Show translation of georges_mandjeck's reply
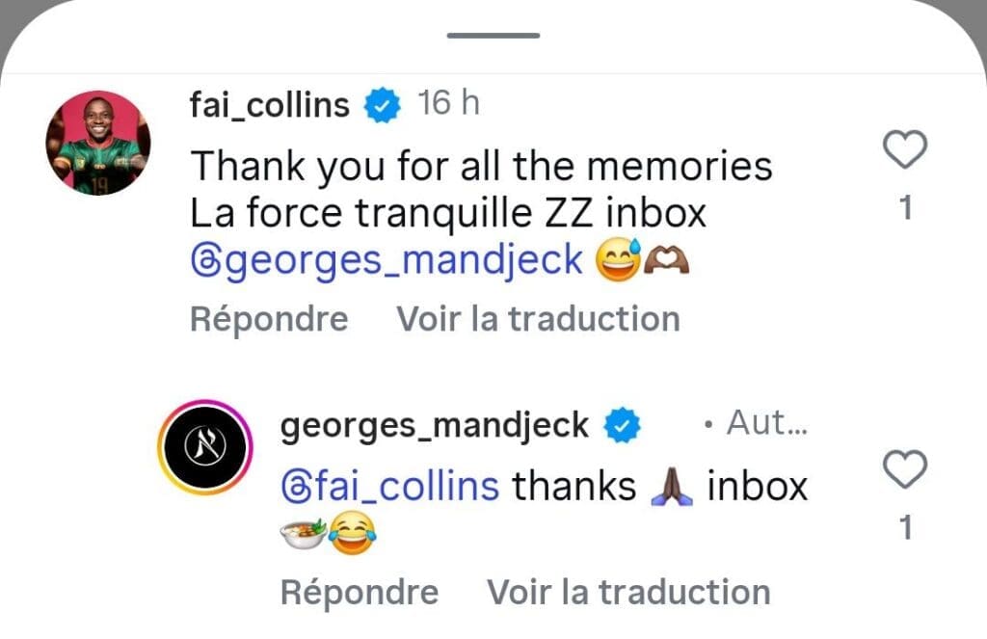The height and width of the screenshot is (639, 987). tap(628, 593)
